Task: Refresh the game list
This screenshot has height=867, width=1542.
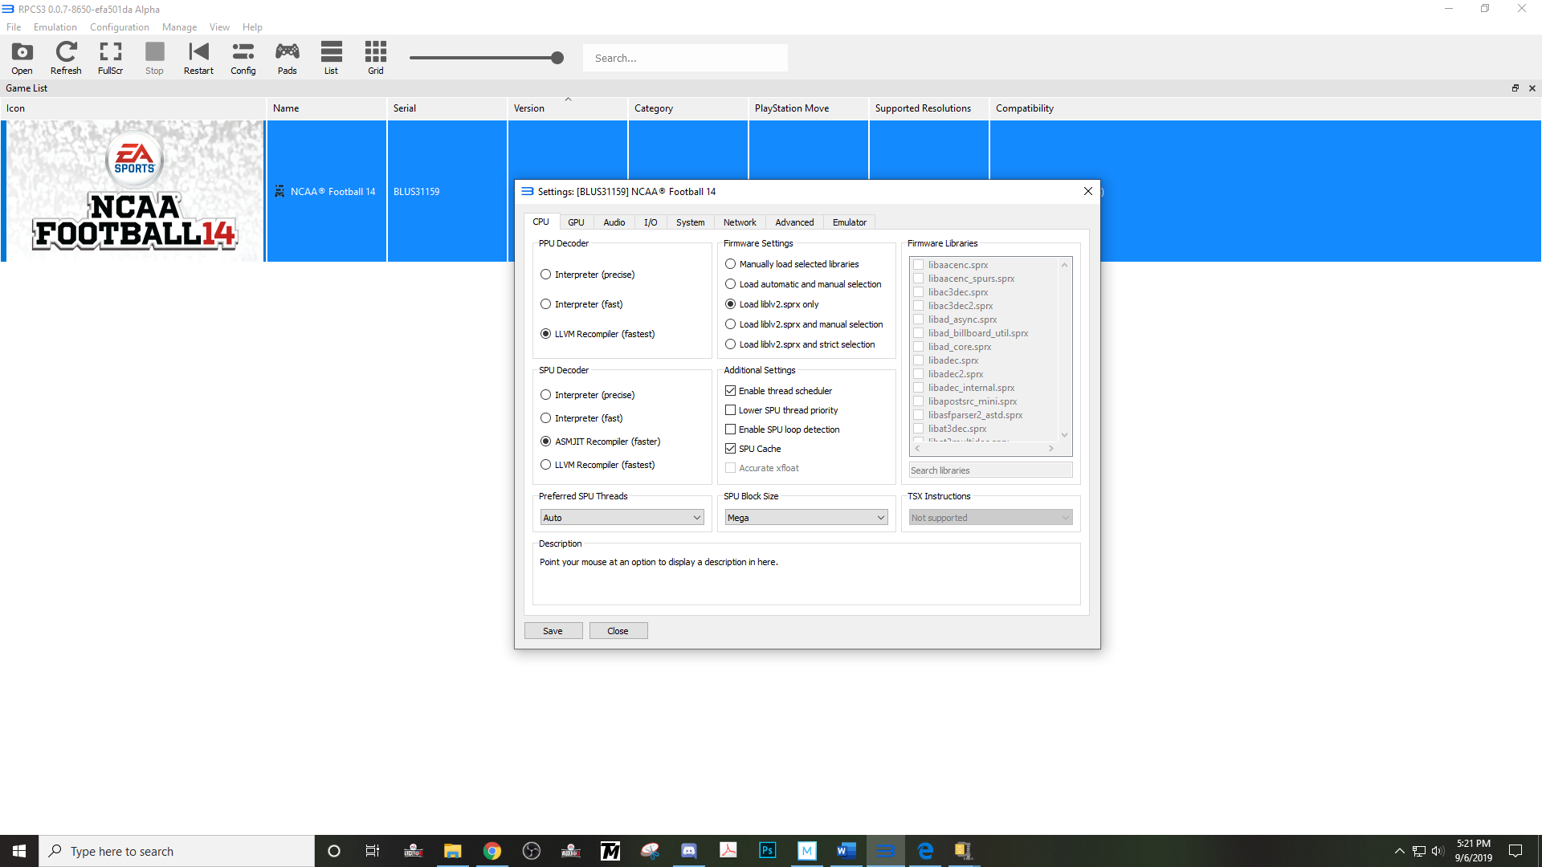Action: pos(66,58)
